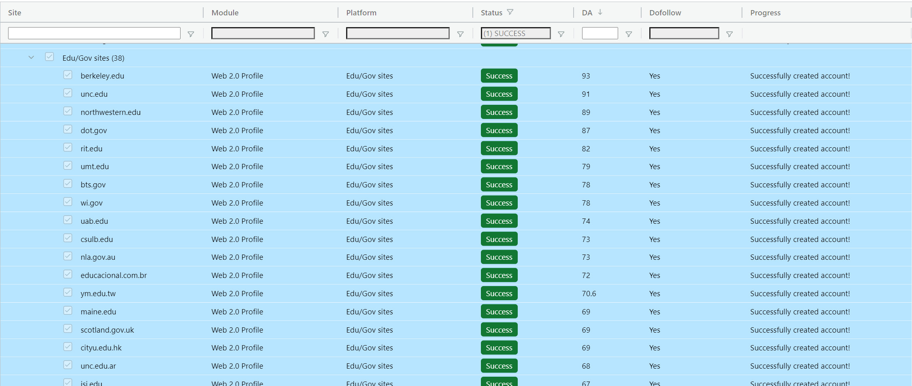Toggle the dot.gov checkbox
Viewport: 912px width, 386px height.
click(x=68, y=129)
